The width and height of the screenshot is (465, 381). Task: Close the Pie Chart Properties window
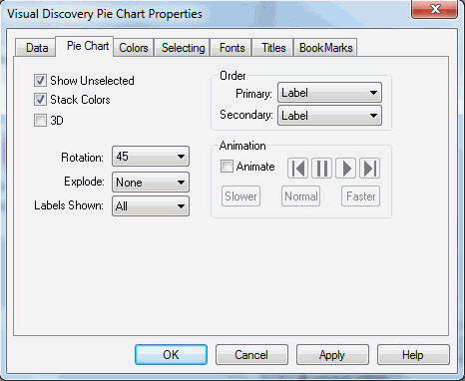434,9
